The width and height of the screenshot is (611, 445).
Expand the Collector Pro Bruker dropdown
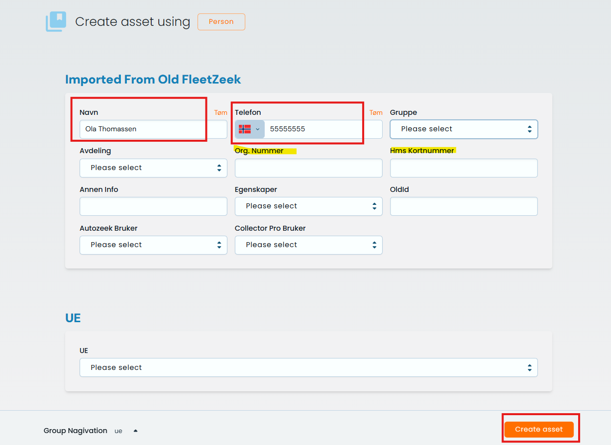pyautogui.click(x=308, y=245)
